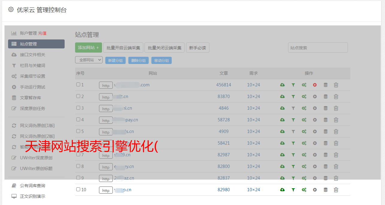Open the filter icon for the 456814 site
Image resolution: width=385 pixels, height=205 pixels.
click(x=293, y=85)
